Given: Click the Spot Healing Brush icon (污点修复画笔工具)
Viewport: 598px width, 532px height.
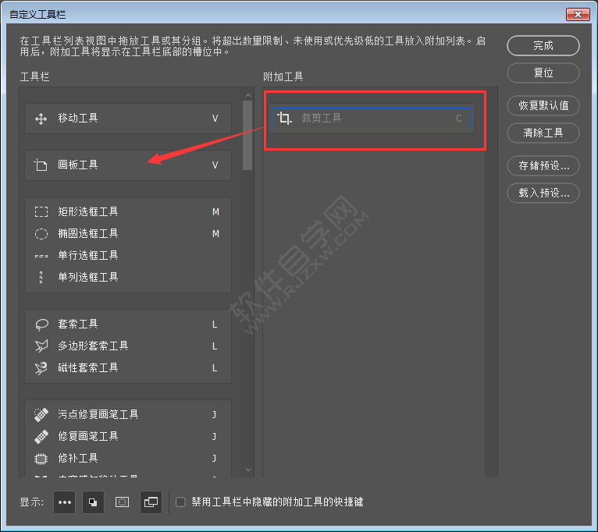Looking at the screenshot, I should click(x=41, y=415).
